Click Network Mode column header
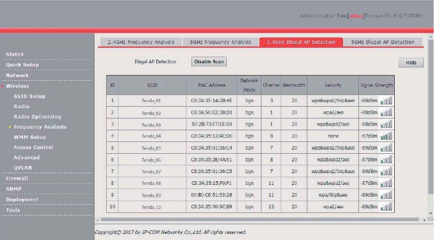434x240 pixels. [249, 85]
